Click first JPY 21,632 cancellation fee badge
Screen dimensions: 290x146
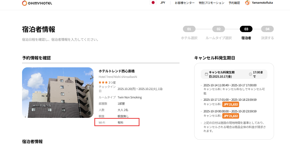pyautogui.click(x=231, y=104)
